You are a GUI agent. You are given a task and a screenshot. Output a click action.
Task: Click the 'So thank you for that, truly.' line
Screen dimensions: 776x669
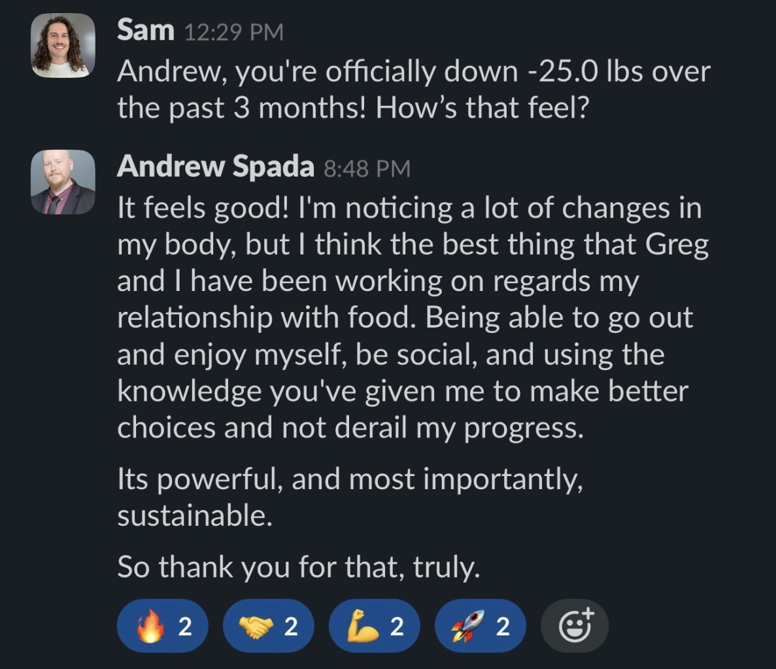pos(299,566)
